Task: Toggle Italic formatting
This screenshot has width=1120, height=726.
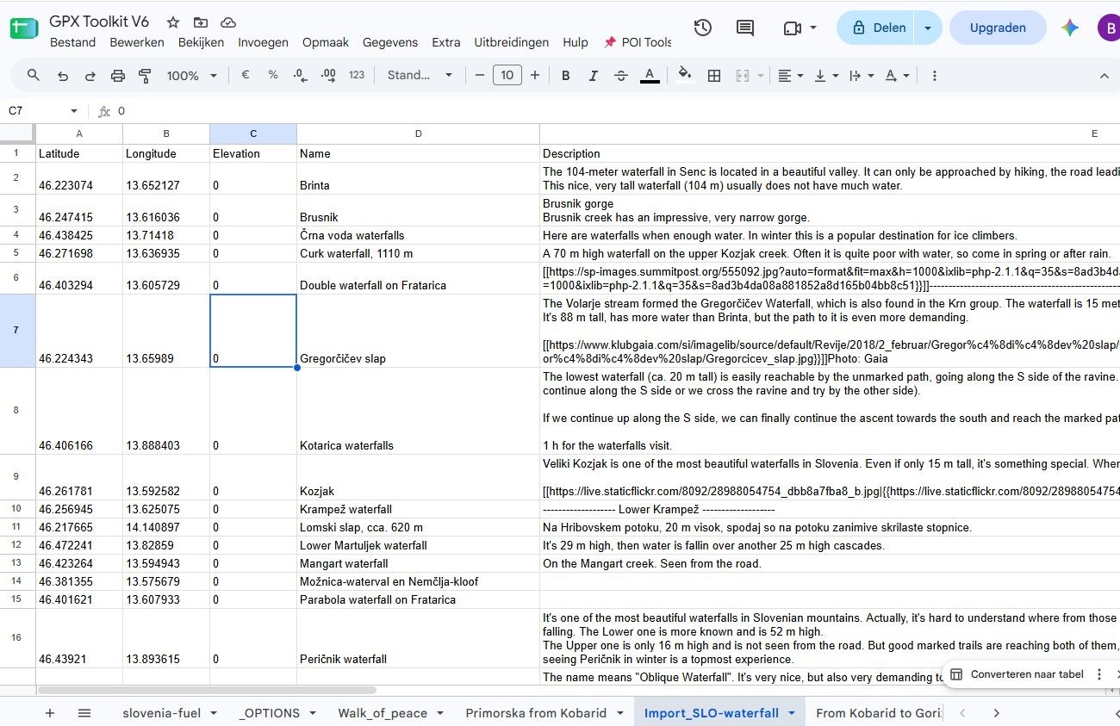Action: point(593,76)
